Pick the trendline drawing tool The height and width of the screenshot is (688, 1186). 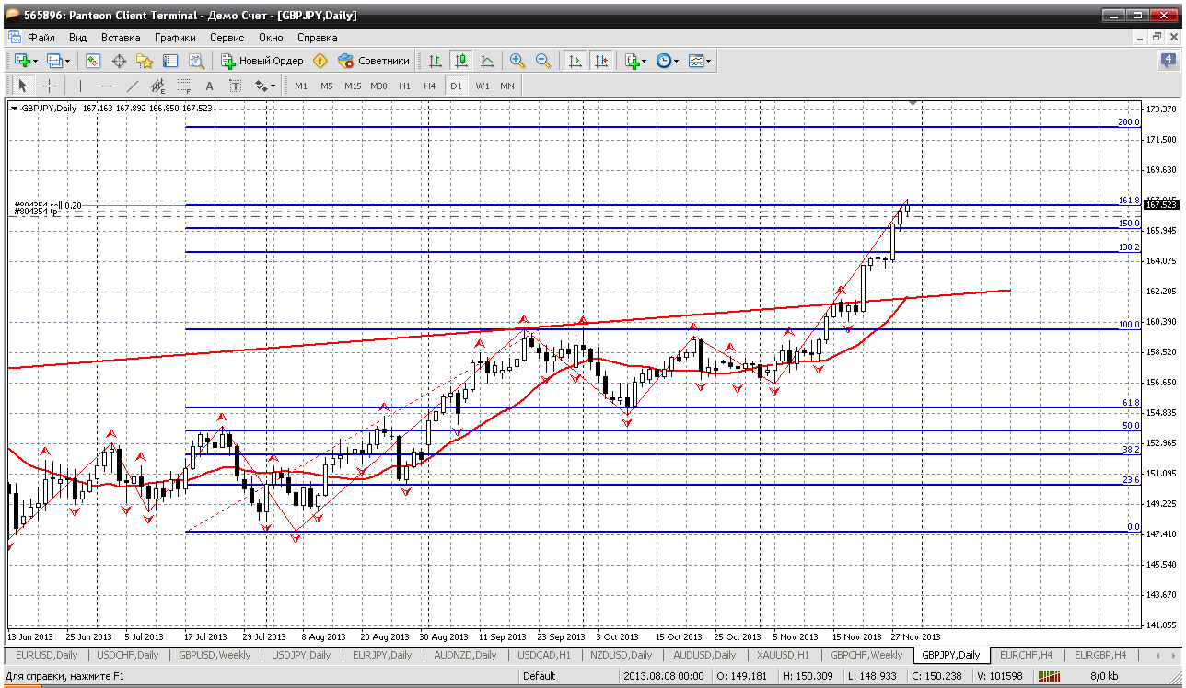(x=133, y=86)
